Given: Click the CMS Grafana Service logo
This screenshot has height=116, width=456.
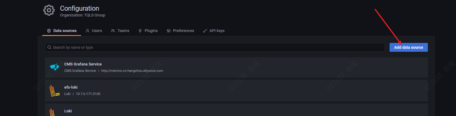Looking at the screenshot, I should 54,67.
